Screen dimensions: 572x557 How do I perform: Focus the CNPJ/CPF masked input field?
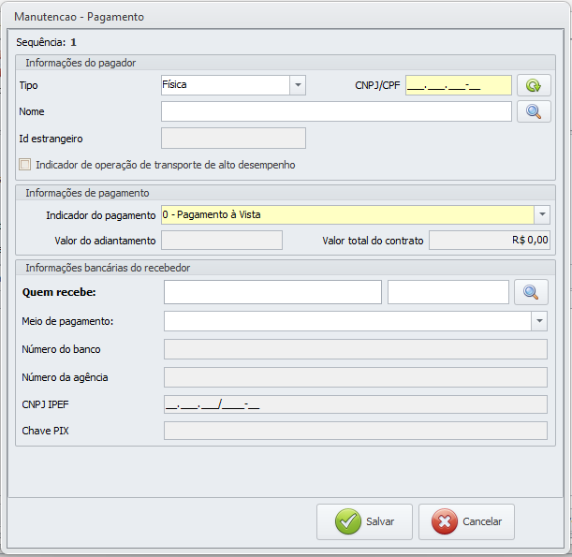coord(458,85)
